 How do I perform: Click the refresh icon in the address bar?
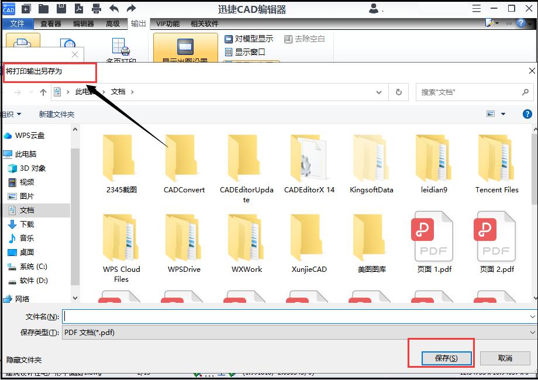(x=398, y=92)
